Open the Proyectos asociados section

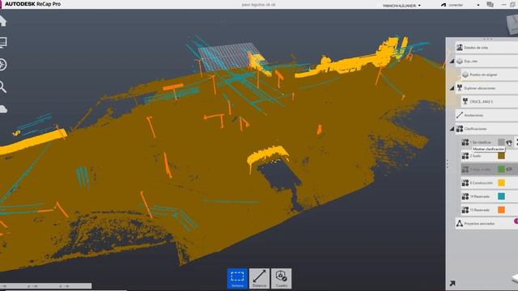coord(486,223)
